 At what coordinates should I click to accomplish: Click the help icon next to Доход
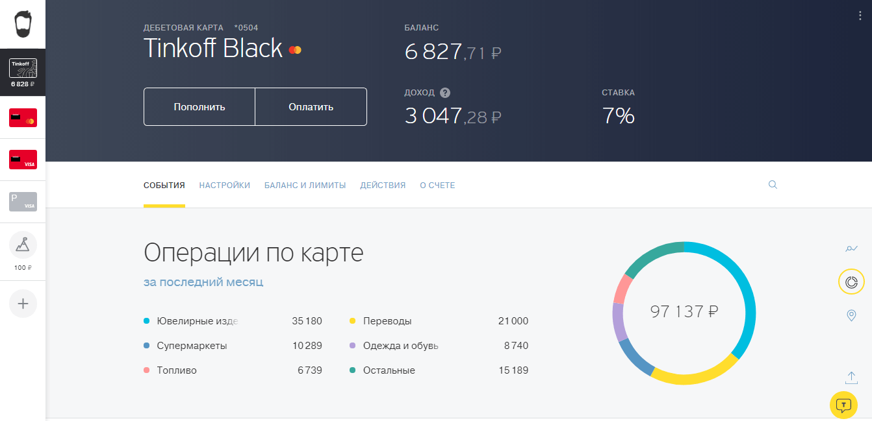tap(445, 93)
